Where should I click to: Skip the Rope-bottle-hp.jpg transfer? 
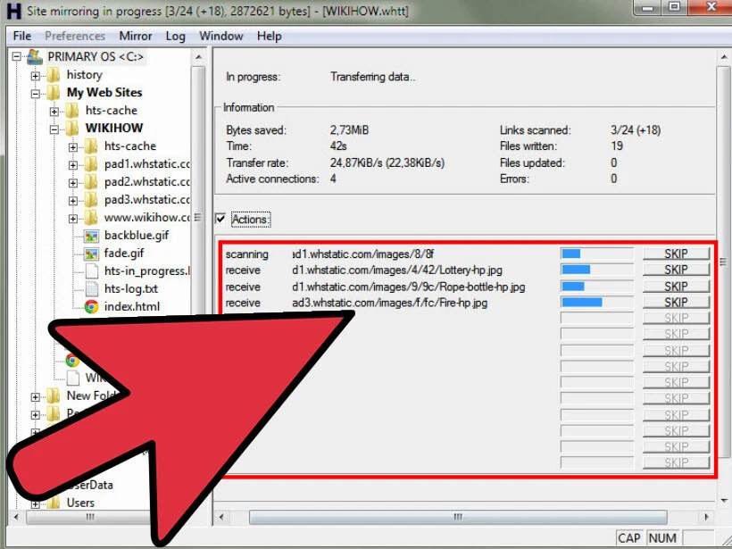pyautogui.click(x=676, y=286)
